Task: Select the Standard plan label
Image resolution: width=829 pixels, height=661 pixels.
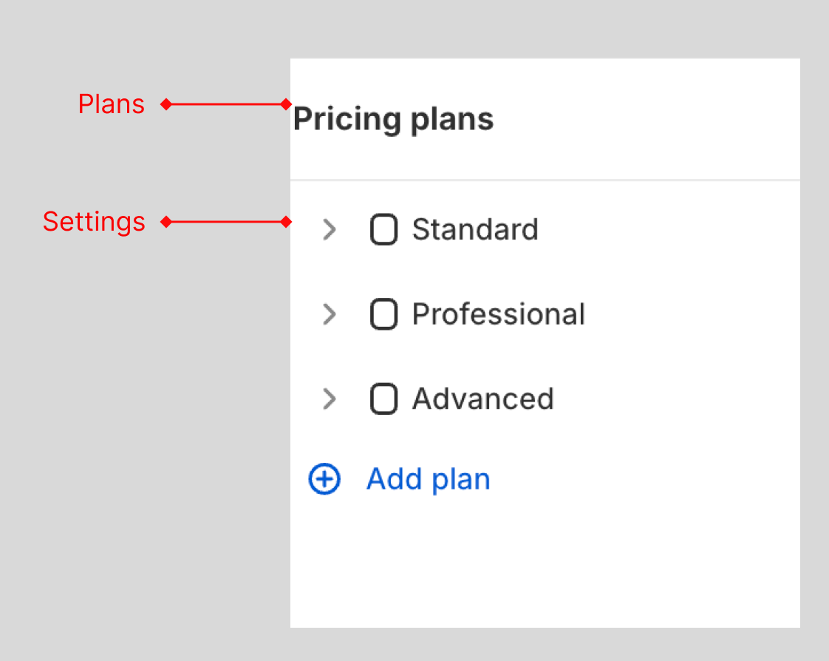Action: tap(475, 230)
